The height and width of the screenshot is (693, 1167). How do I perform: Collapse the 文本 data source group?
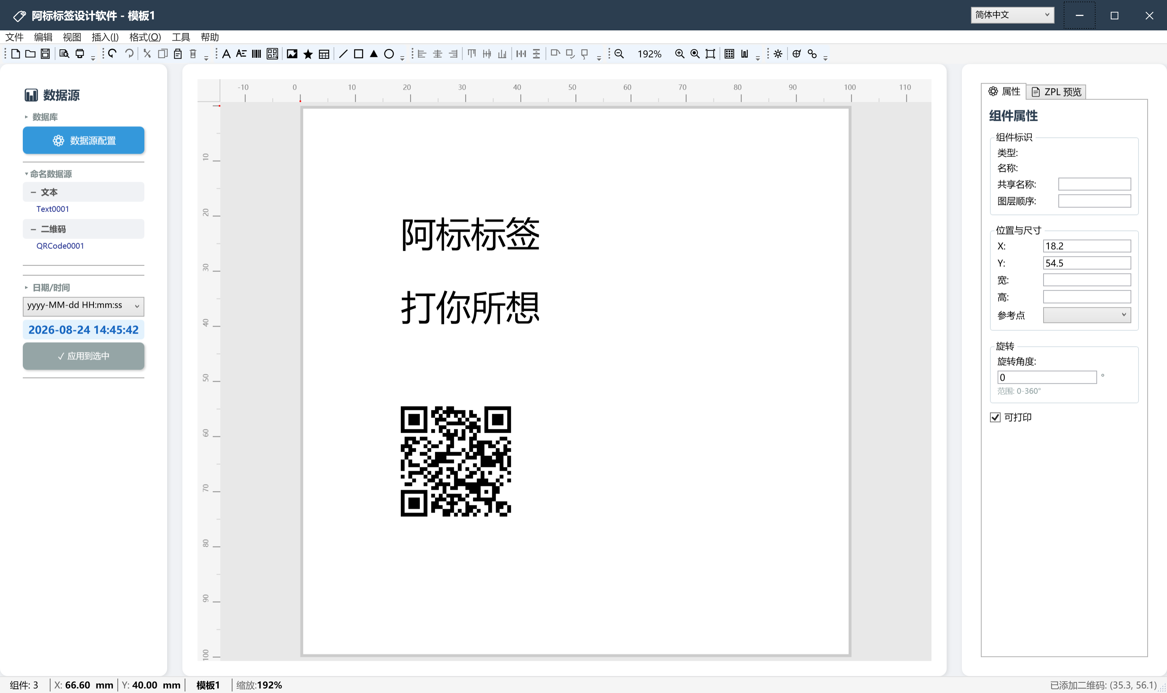click(x=33, y=192)
